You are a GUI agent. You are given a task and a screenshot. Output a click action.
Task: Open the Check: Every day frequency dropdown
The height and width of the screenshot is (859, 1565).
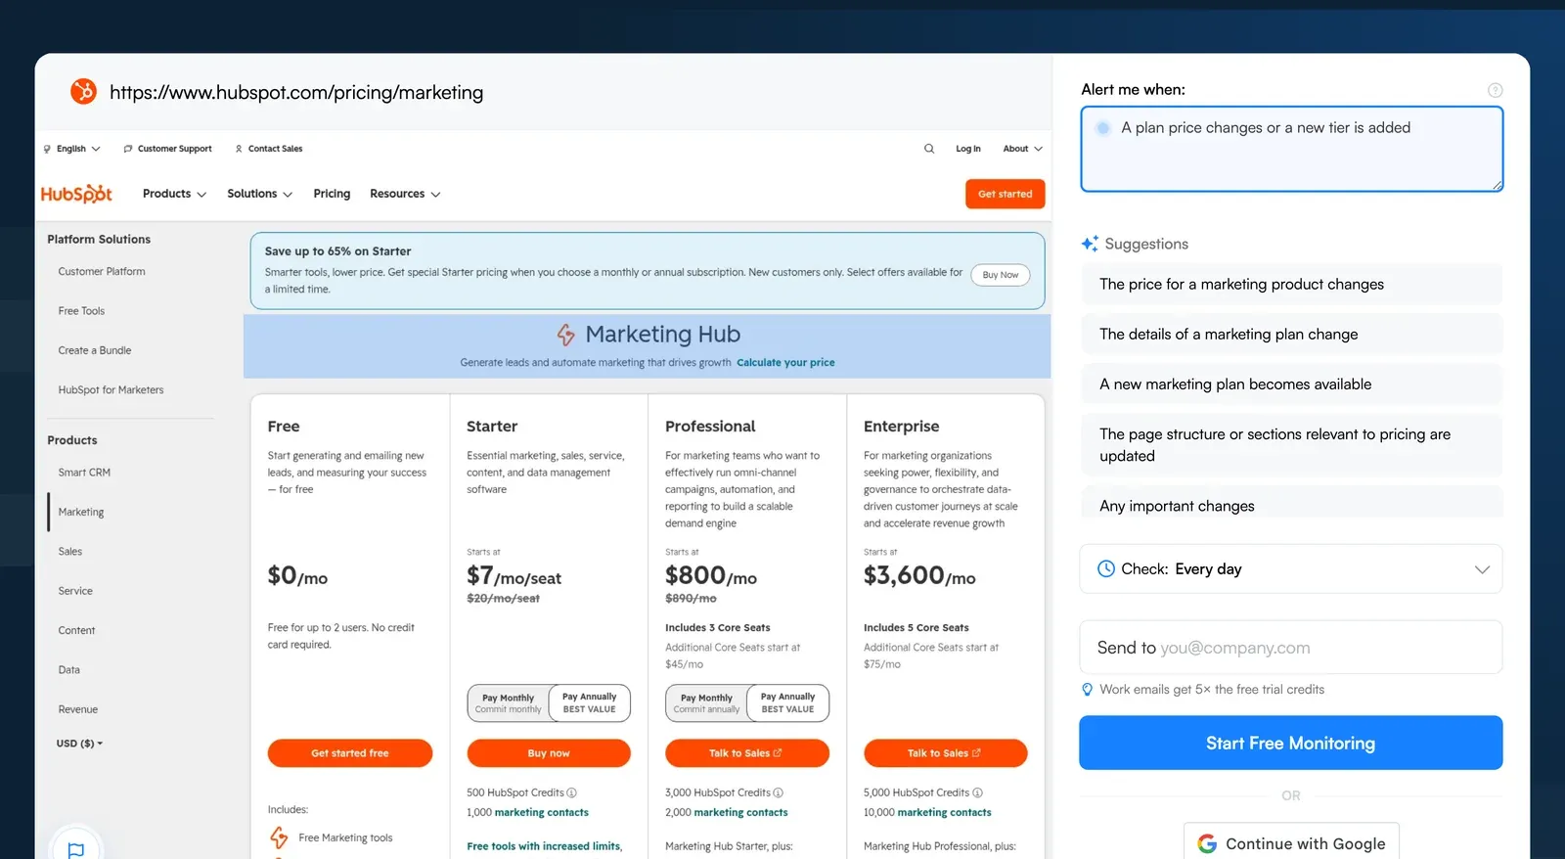click(1291, 569)
